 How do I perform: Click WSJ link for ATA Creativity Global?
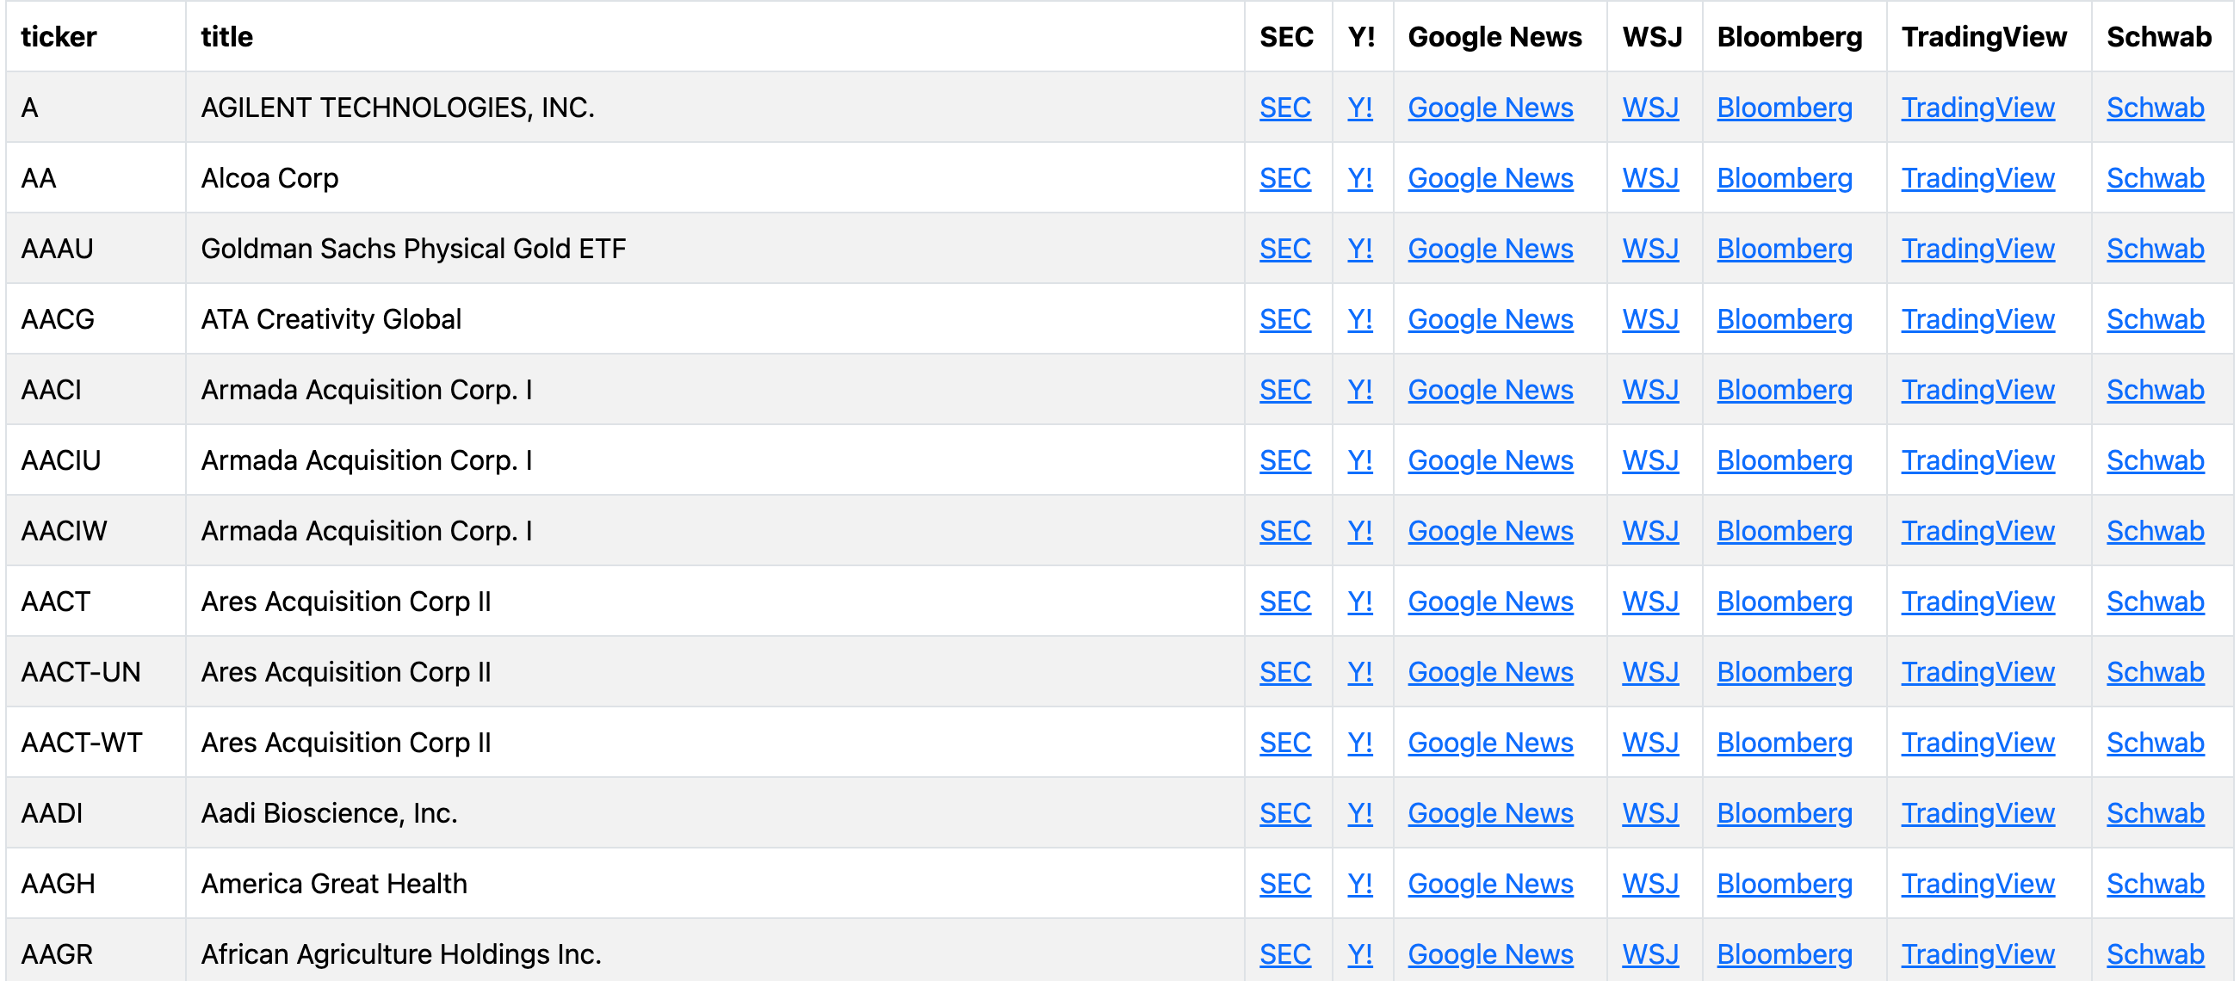1649,319
